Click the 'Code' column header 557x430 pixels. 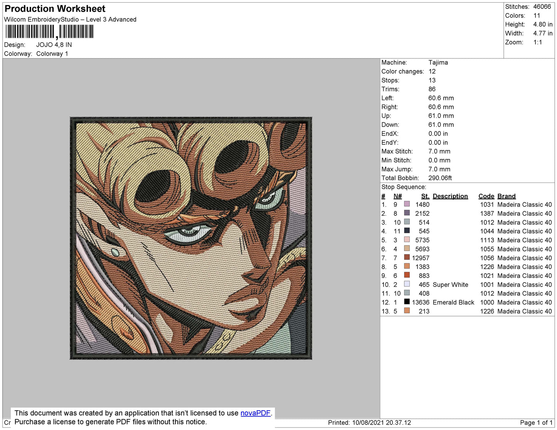point(486,196)
